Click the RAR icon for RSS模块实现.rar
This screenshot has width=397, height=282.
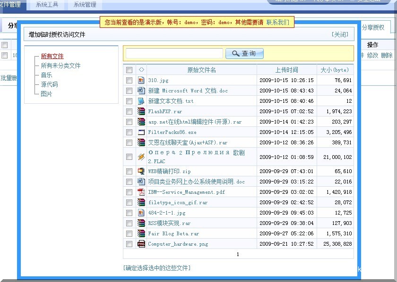141,223
